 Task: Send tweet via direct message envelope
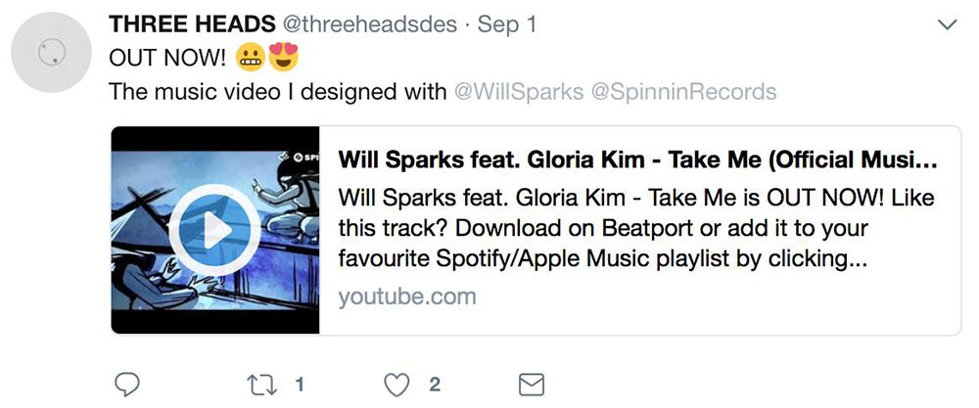[x=531, y=384]
